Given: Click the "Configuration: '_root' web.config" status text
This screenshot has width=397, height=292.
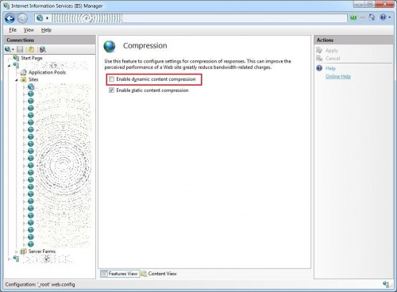Looking at the screenshot, I should 40,285.
